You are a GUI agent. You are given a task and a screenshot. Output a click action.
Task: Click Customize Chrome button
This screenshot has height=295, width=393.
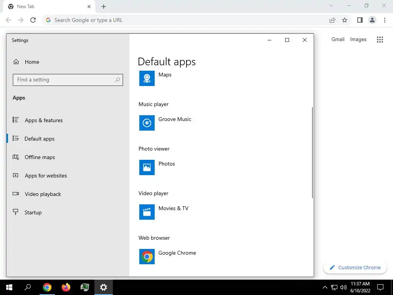355,267
